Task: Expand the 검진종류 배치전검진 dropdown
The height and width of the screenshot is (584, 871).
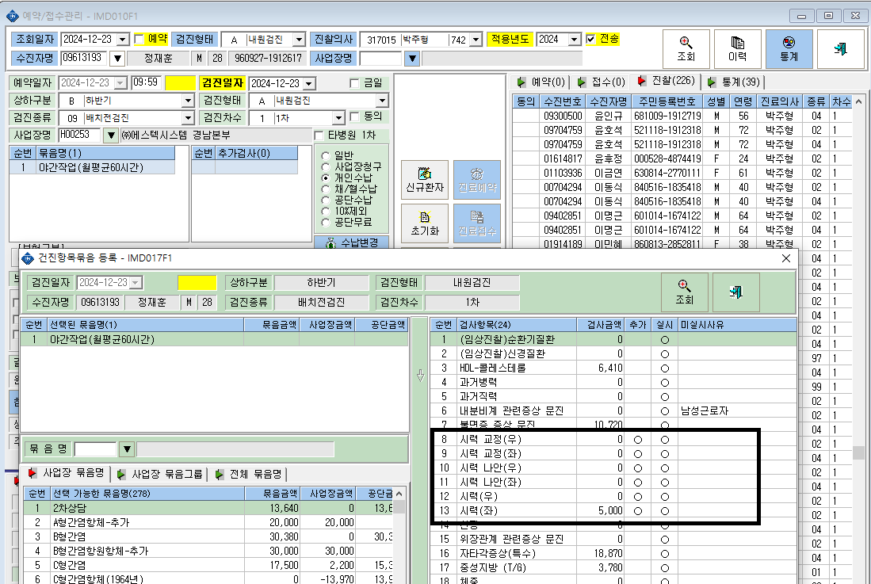Action: point(189,118)
